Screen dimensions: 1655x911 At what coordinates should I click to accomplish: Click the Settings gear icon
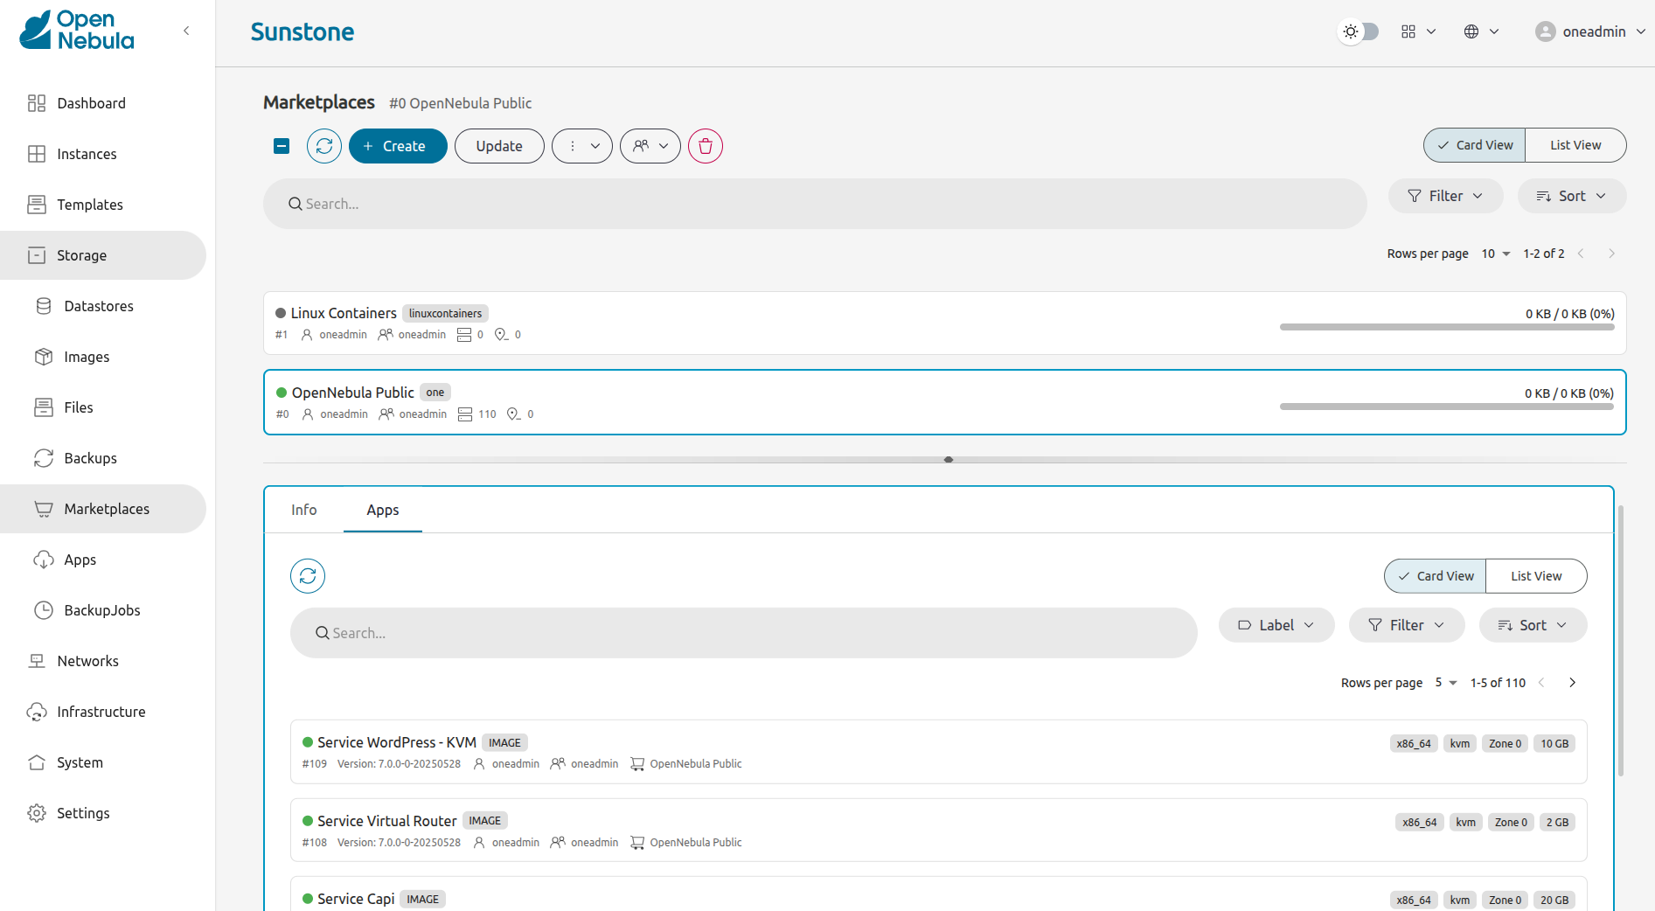pos(37,813)
